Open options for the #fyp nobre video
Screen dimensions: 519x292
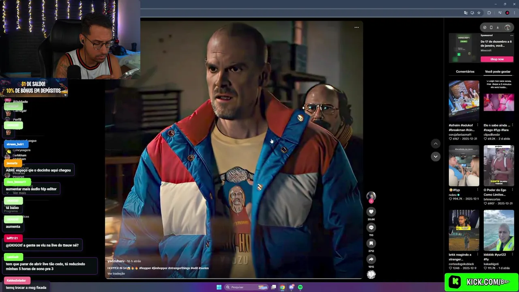478,190
